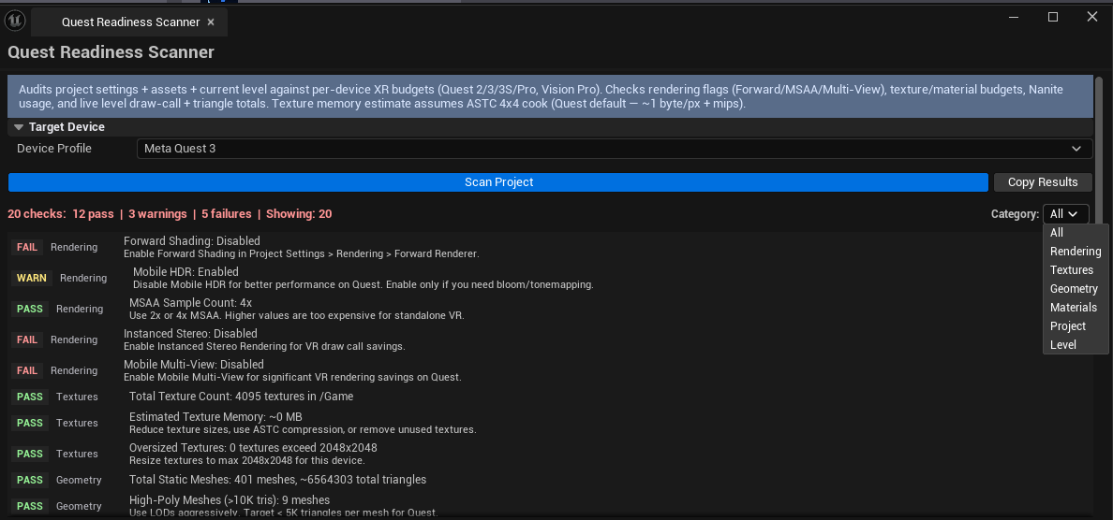Open the Category filter combo box
1113x520 pixels.
[1065, 214]
